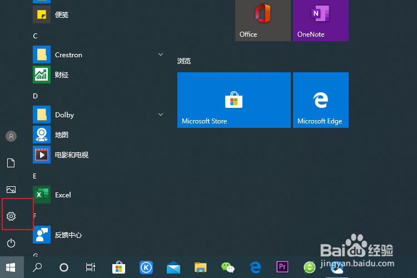Viewport: 417px width, 278px height.
Task: Open Premiere Pro from taskbar
Action: [x=282, y=267]
